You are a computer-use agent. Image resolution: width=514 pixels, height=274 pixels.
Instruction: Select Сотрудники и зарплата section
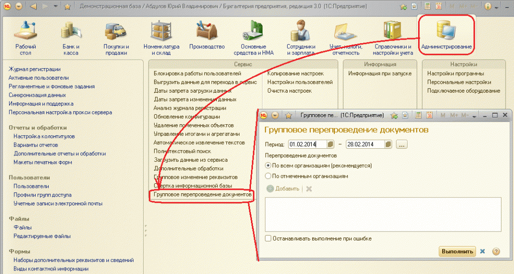[x=301, y=38]
